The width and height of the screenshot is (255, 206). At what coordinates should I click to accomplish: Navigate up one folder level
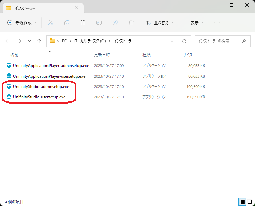pyautogui.click(x=39, y=41)
